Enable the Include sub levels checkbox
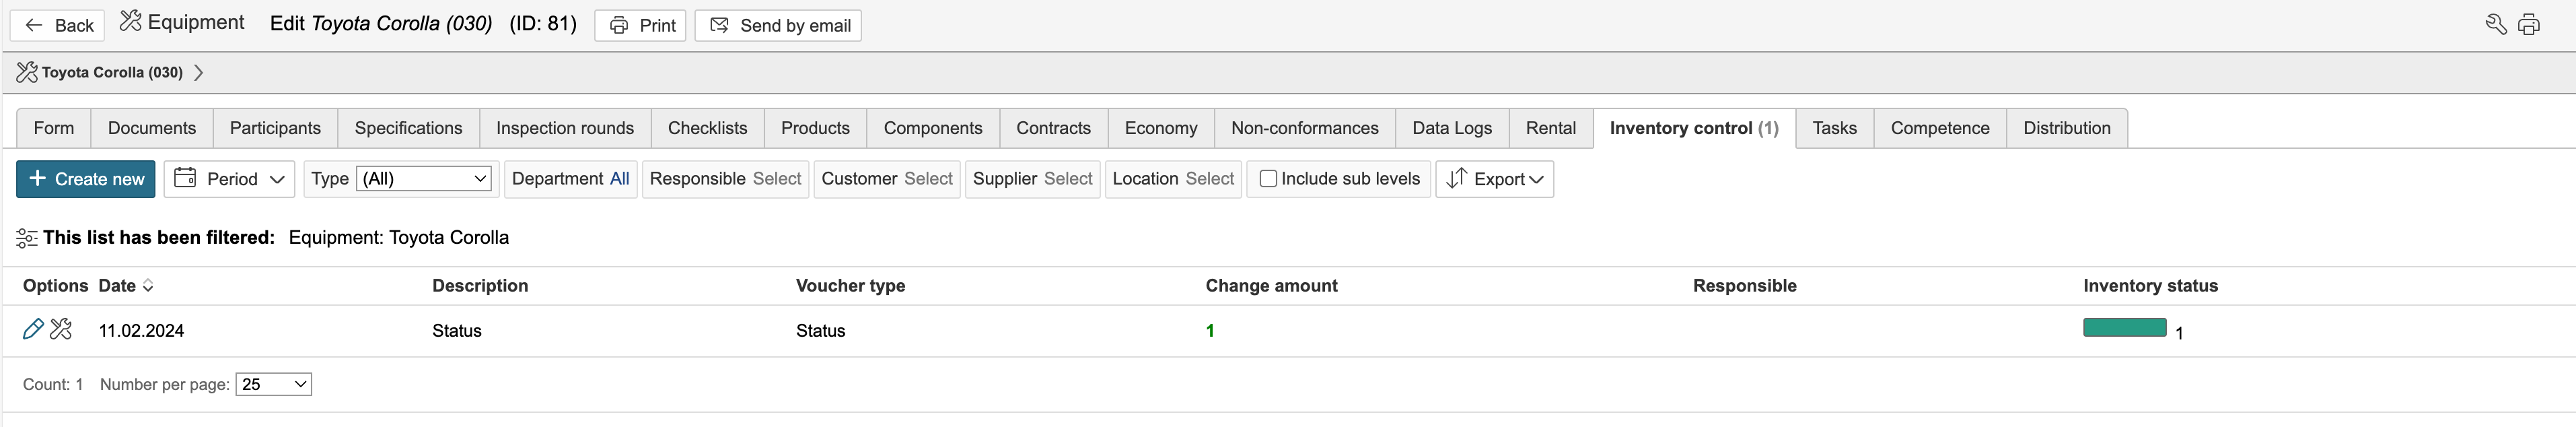2576x427 pixels. click(x=1268, y=179)
